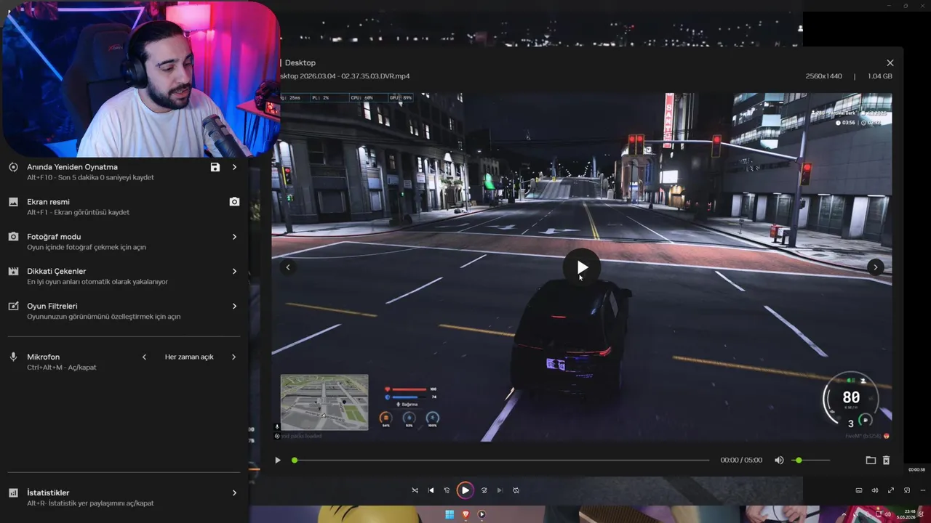
Task: Go to the next clip with the right arrow
Action: 875,267
